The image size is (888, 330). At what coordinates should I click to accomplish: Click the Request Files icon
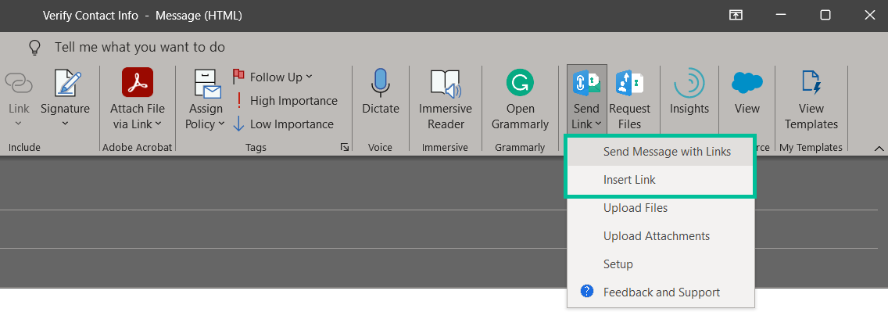629,83
